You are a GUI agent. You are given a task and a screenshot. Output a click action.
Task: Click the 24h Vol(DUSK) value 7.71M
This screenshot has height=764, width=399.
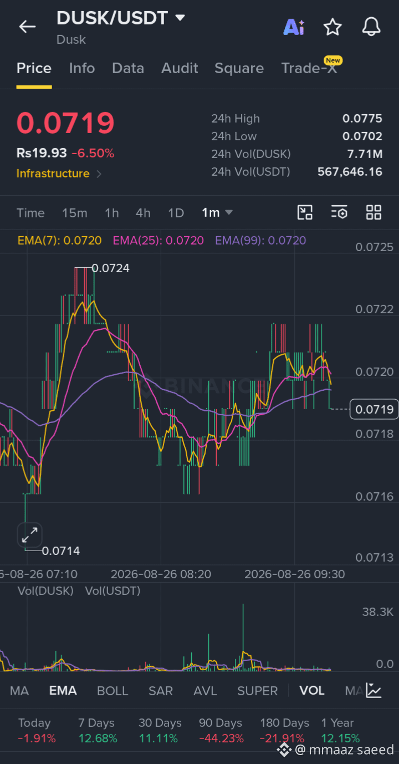pyautogui.click(x=365, y=154)
